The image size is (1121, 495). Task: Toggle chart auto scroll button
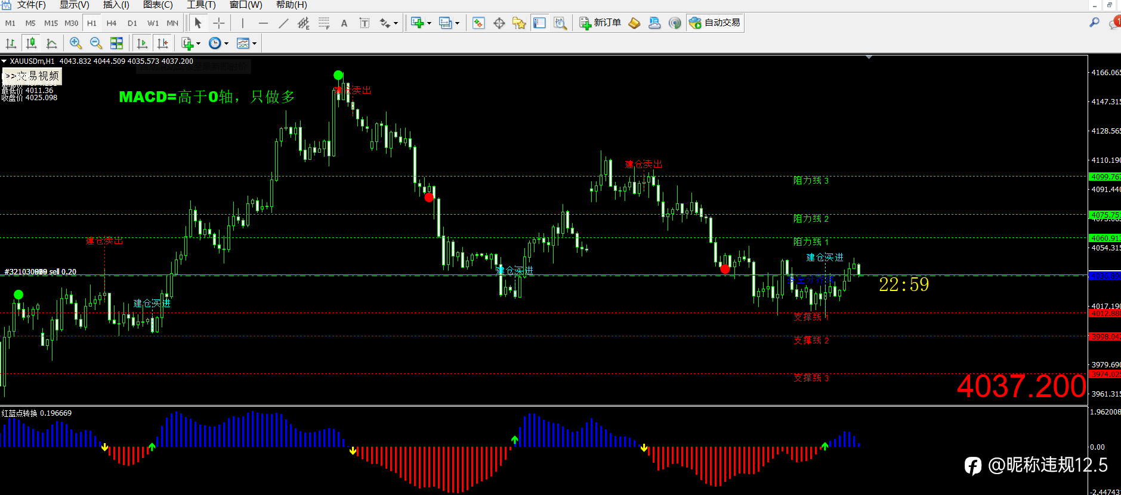142,43
